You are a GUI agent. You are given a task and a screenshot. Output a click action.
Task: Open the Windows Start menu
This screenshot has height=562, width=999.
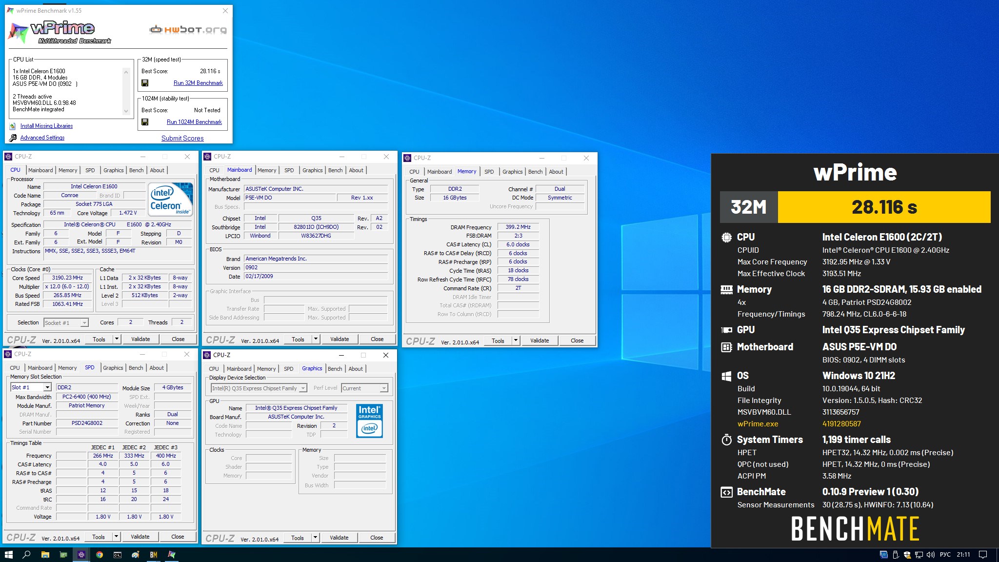(8, 555)
